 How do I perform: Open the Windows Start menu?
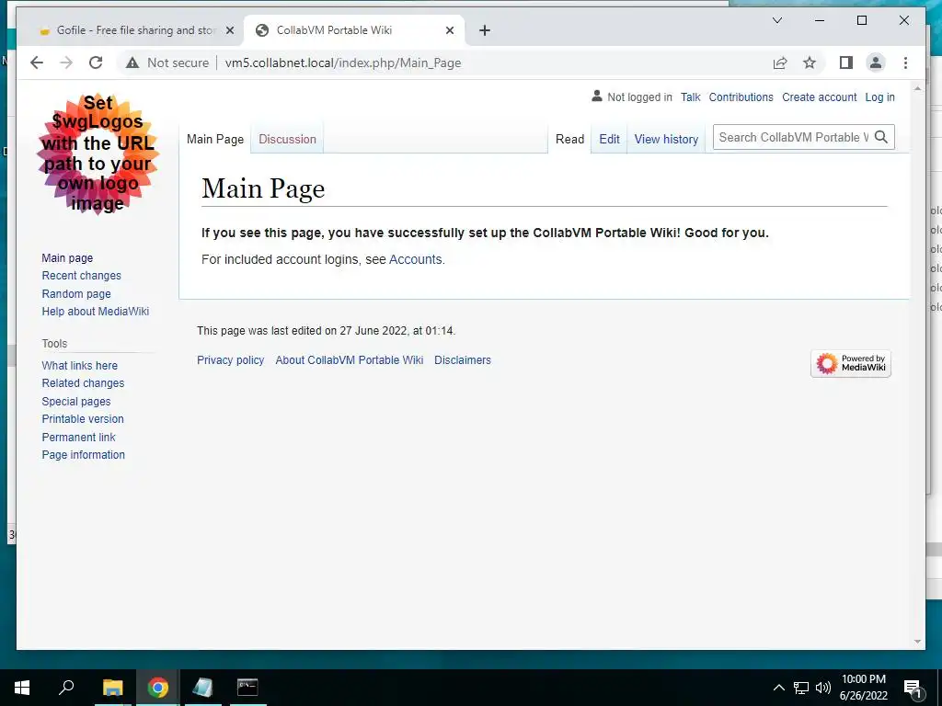coord(22,688)
